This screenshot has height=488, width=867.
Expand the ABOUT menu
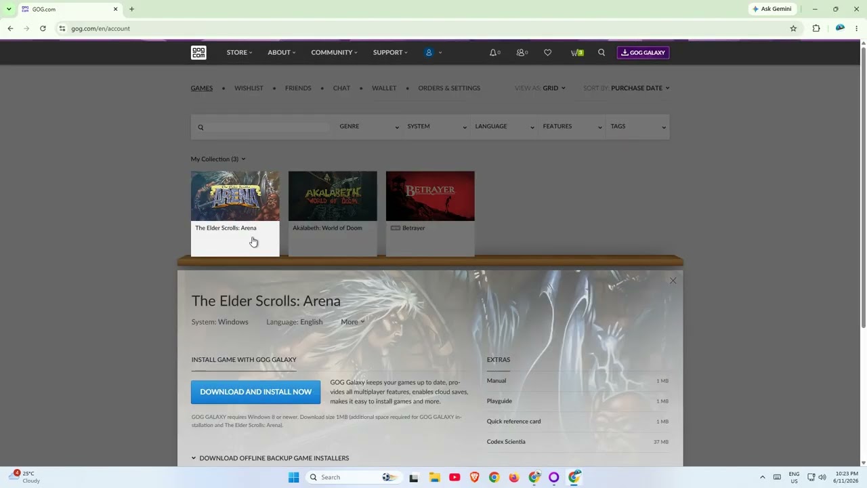click(x=281, y=52)
